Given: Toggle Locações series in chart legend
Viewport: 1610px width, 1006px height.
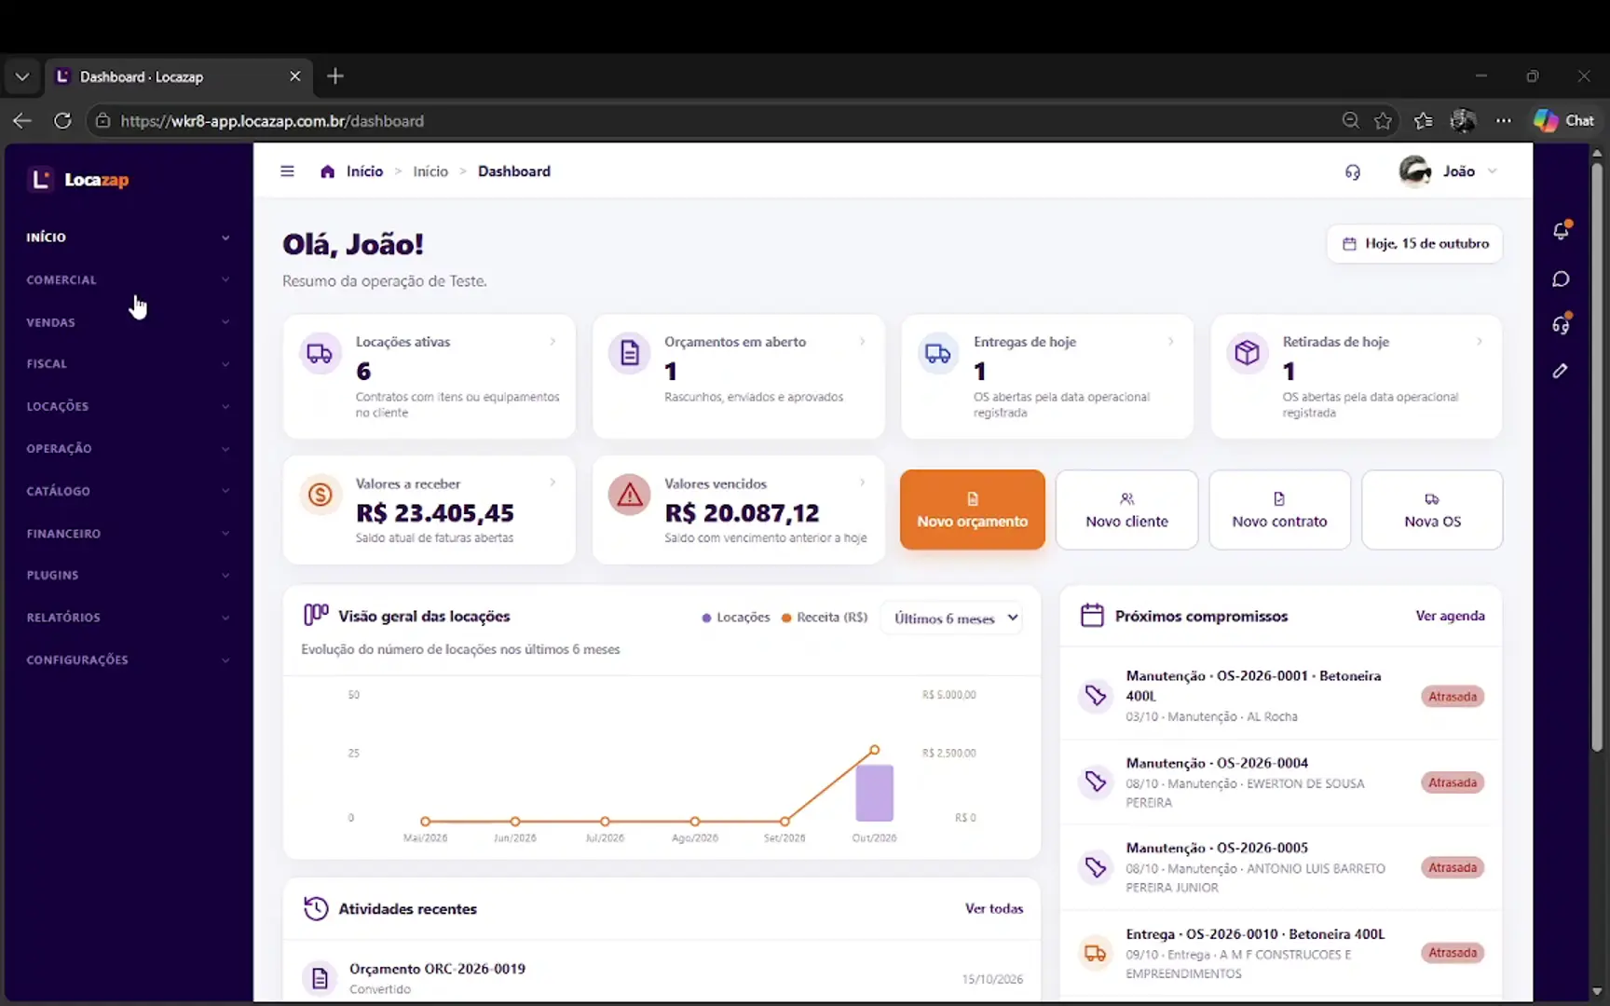Looking at the screenshot, I should [x=736, y=618].
